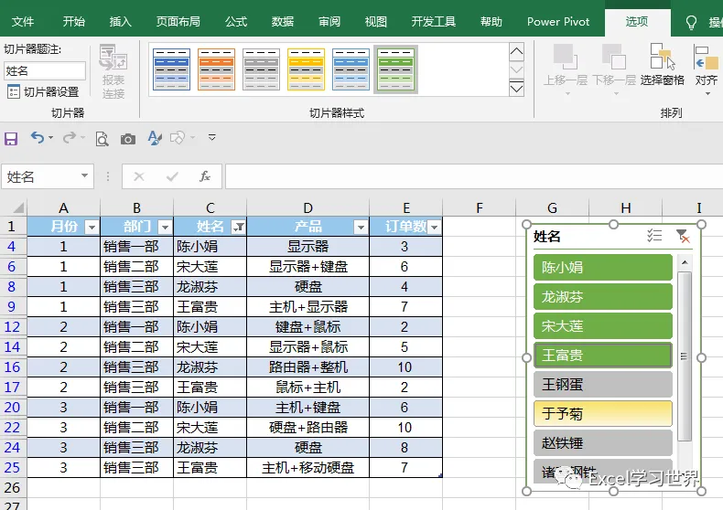Switch to 开发工具 ribbon tab
Viewport: 723px width, 510px height.
click(x=434, y=22)
